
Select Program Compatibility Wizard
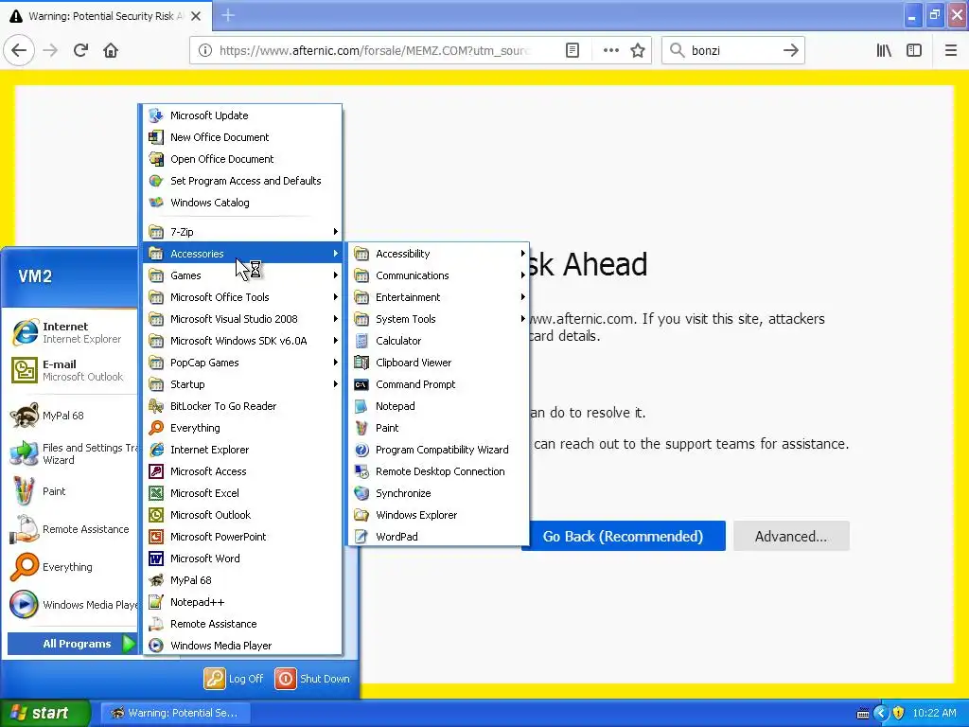coord(438,450)
